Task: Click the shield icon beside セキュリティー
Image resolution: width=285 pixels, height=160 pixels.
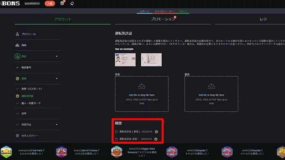Action: coord(17,136)
